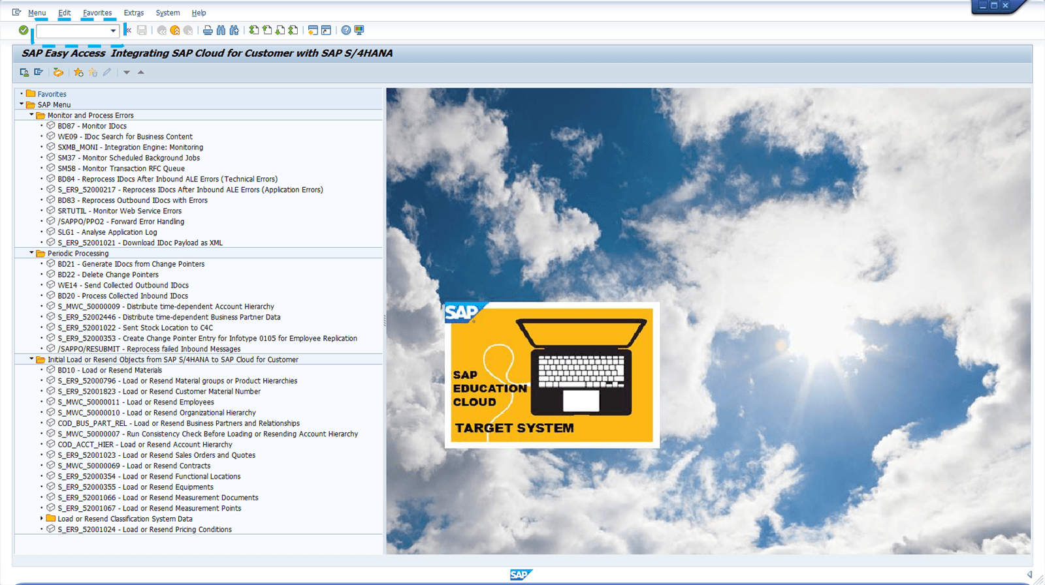Screen dimensions: 1045x585
Task: Go to the first page icon
Action: (x=254, y=30)
